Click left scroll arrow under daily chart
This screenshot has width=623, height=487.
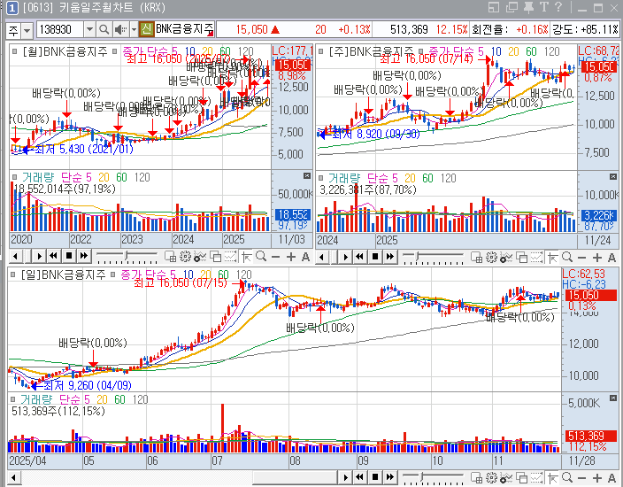click(14, 477)
